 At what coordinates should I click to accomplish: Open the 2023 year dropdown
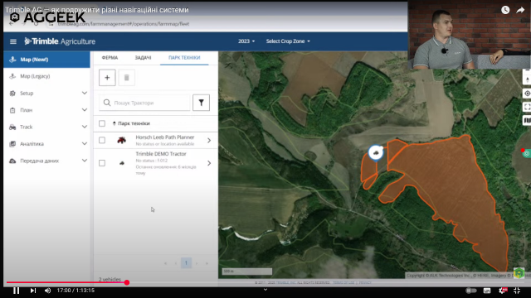pyautogui.click(x=246, y=41)
